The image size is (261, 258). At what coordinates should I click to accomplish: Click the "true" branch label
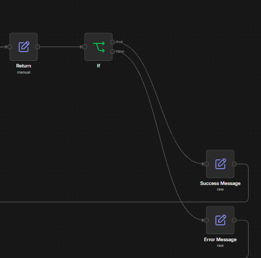pyautogui.click(x=120, y=42)
